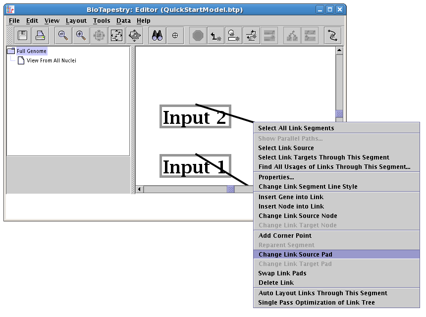This screenshot has height=317, width=426.
Task: Click Add Corner Point menu entry
Action: (x=285, y=235)
